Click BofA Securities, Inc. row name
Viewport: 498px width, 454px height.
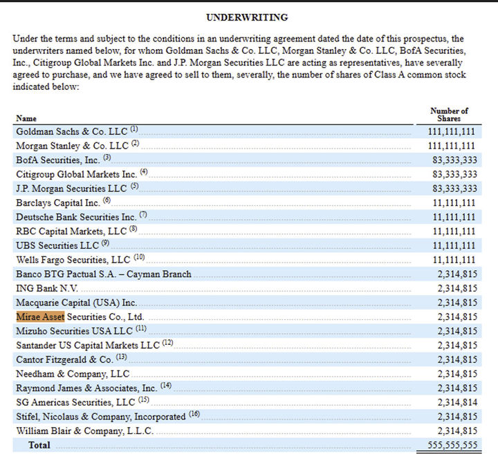pos(58,160)
